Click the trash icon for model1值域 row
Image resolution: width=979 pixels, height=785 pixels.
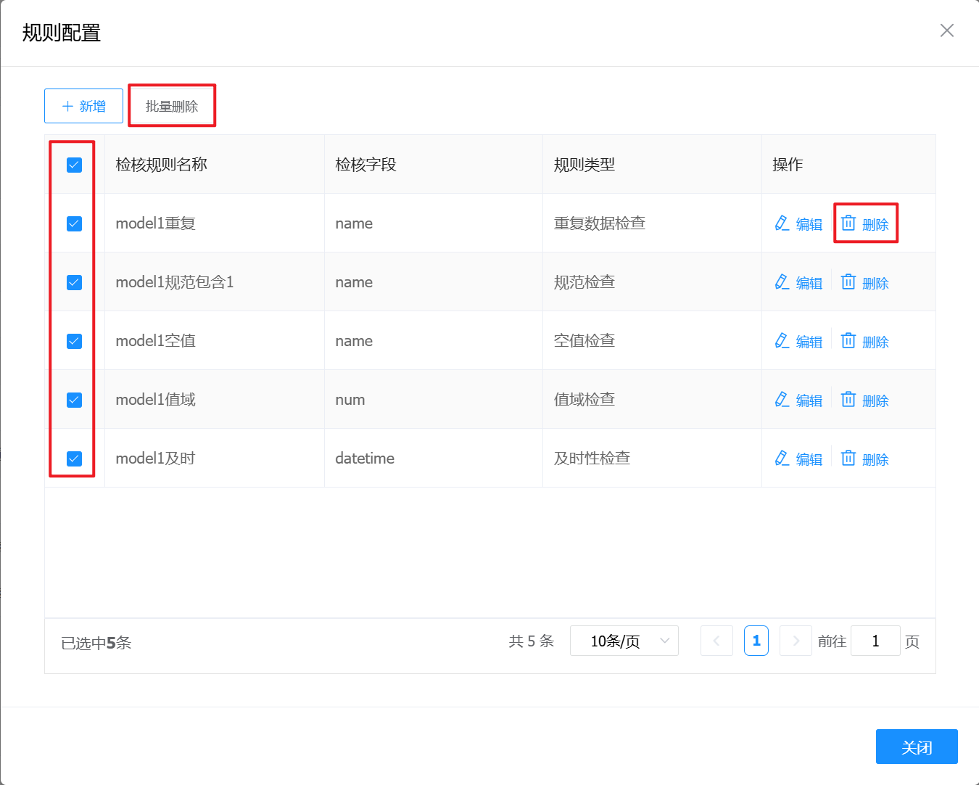(848, 400)
